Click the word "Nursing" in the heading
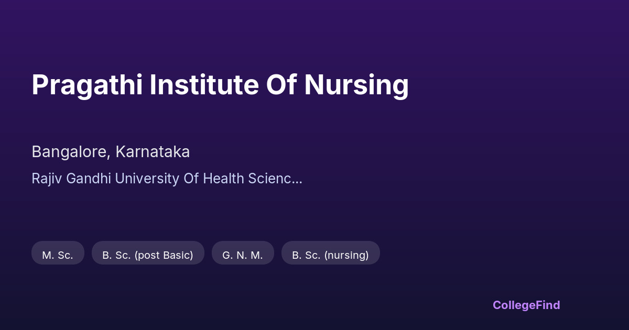Screen dimensions: 629x330 (356, 85)
